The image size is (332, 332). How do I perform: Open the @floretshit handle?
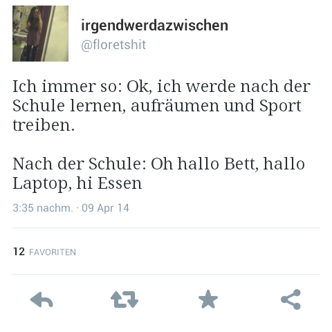point(113,44)
